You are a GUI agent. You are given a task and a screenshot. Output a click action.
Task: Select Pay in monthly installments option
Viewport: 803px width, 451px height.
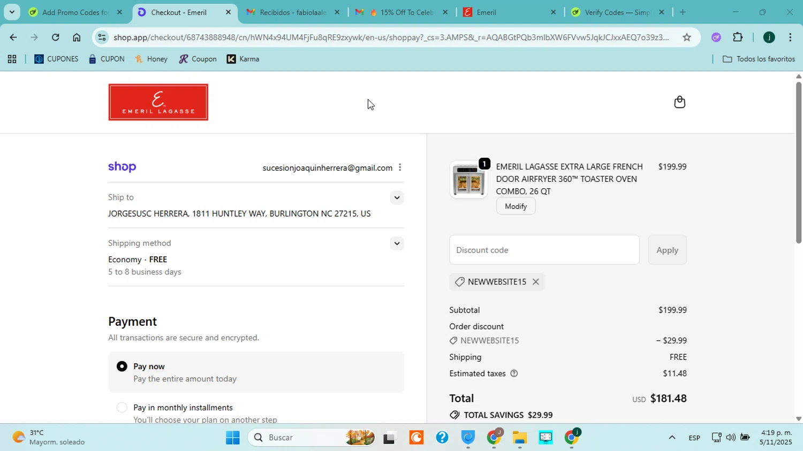122,408
